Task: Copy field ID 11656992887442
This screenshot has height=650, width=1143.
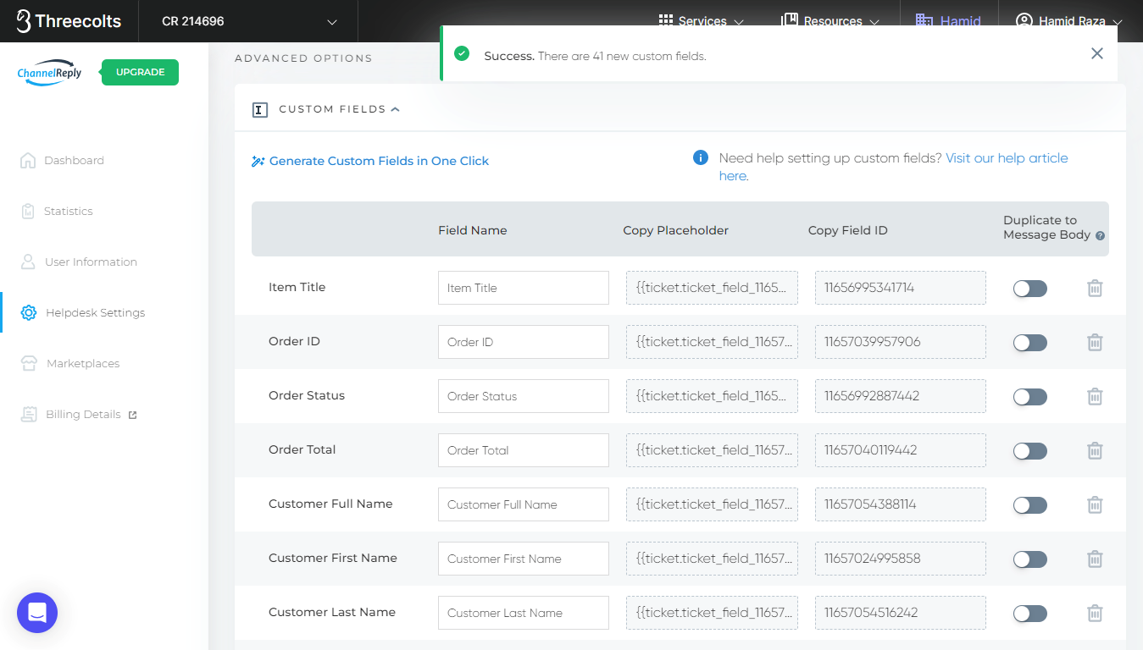Action: click(901, 396)
